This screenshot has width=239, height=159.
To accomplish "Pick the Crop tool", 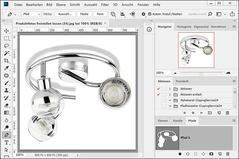I will (6, 61).
